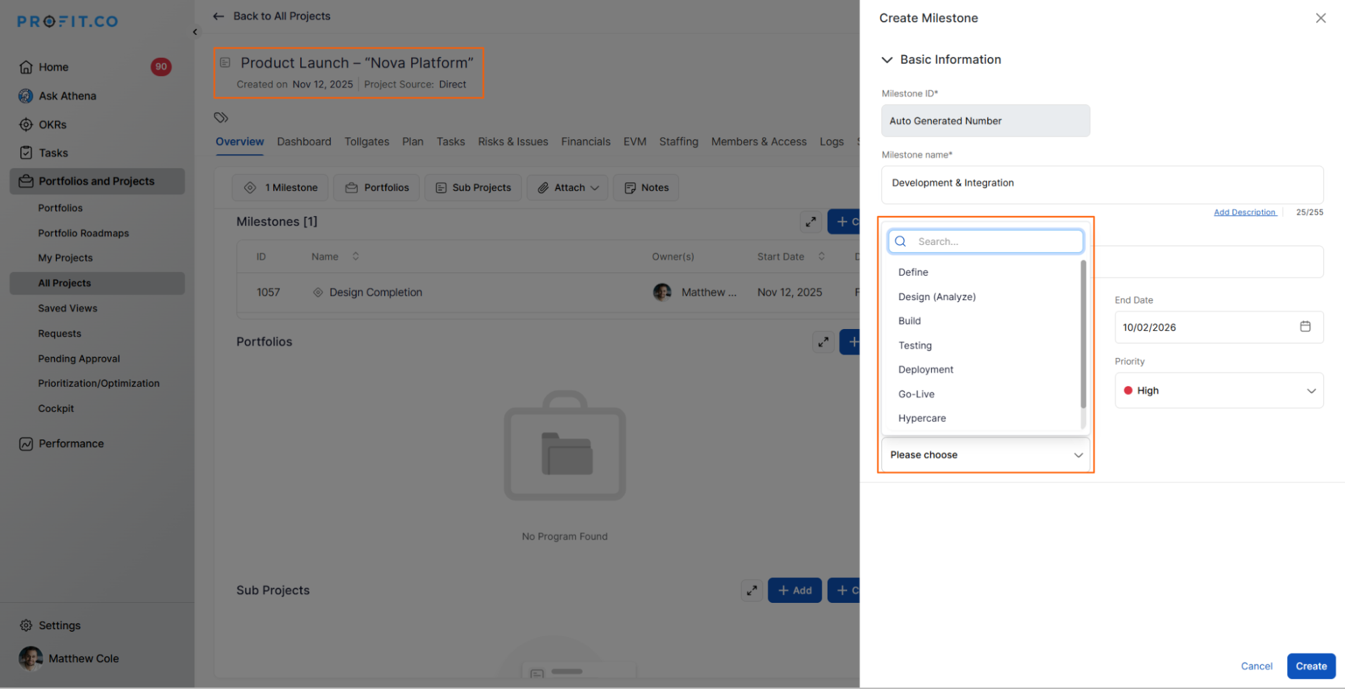Switch to the Financials tab
The image size is (1345, 689).
point(585,141)
